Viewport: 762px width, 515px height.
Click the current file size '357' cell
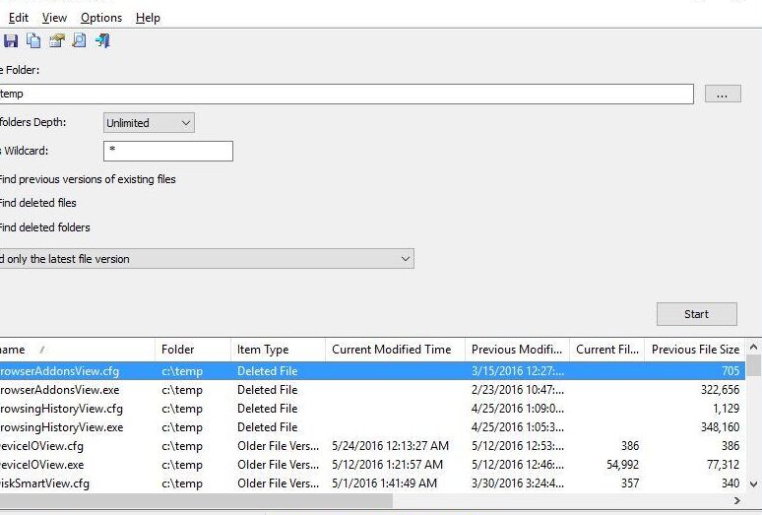[630, 483]
